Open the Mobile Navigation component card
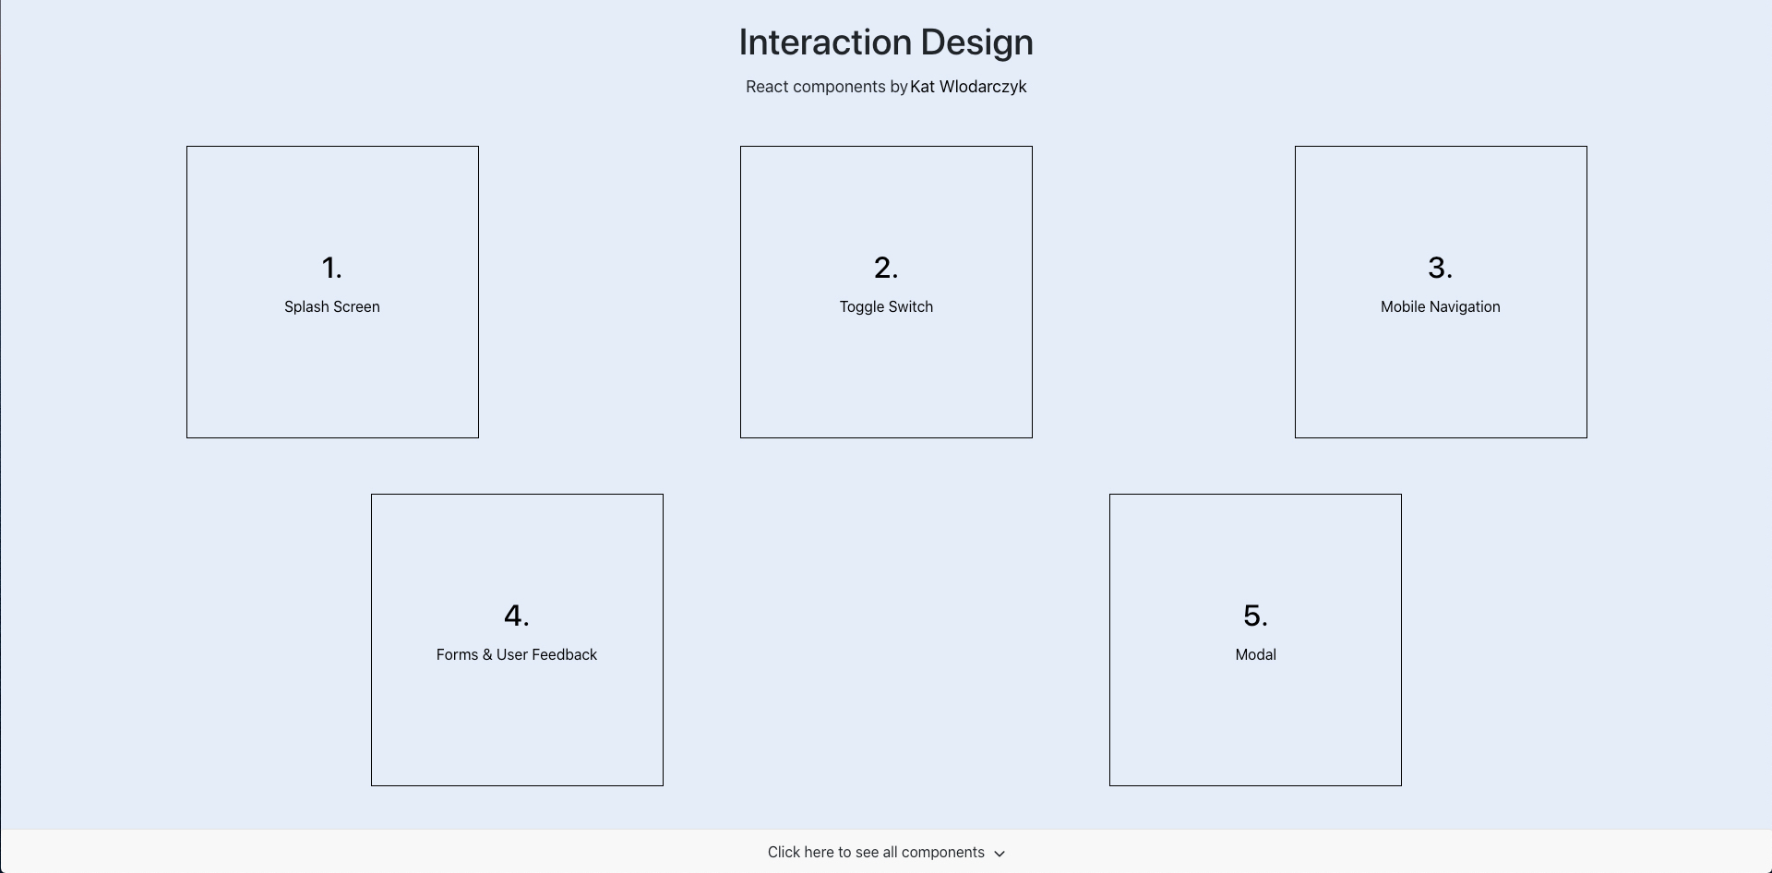Screen dimensions: 1772x873 pyautogui.click(x=1441, y=291)
